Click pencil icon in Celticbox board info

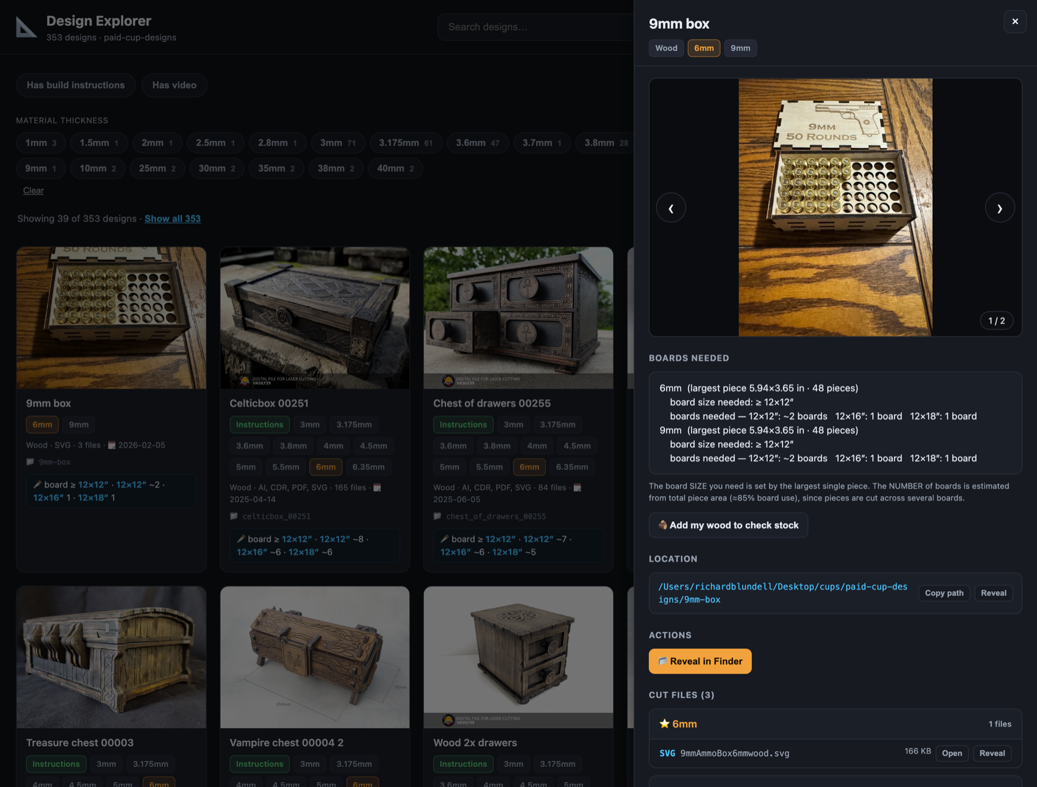tap(241, 539)
